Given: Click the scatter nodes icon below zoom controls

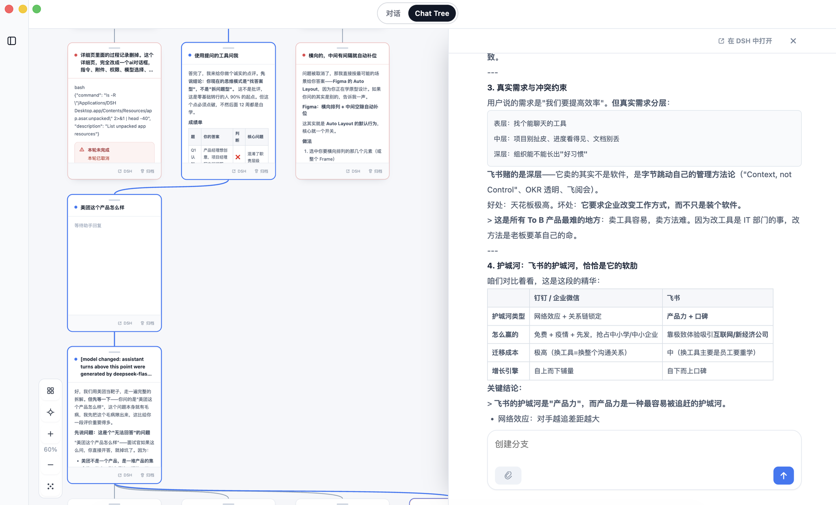Looking at the screenshot, I should click(x=51, y=486).
